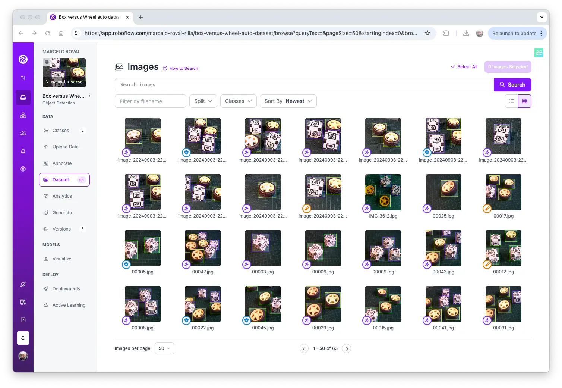Click the three-dot project options menu
The height and width of the screenshot is (388, 562).
point(90,96)
